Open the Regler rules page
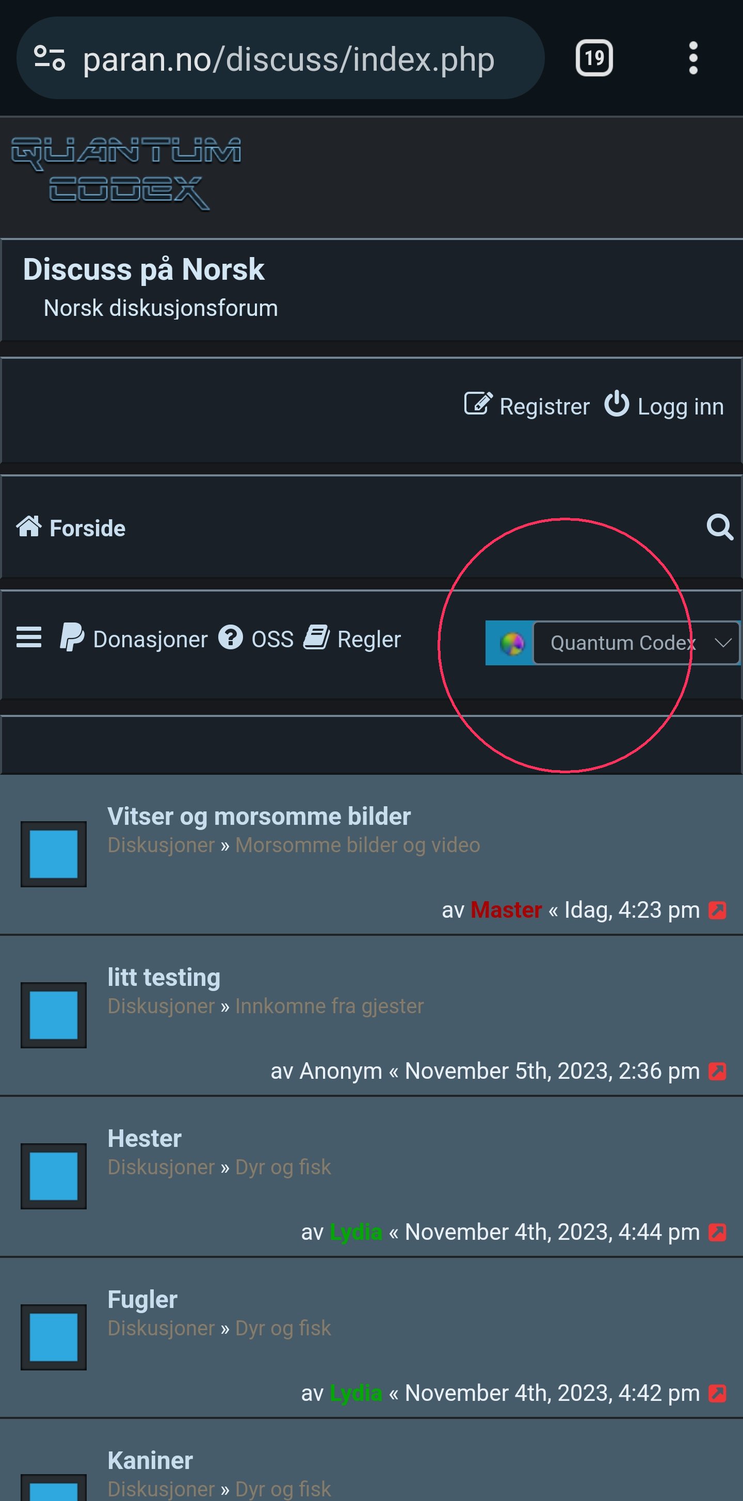The width and height of the screenshot is (743, 1501). 352,638
